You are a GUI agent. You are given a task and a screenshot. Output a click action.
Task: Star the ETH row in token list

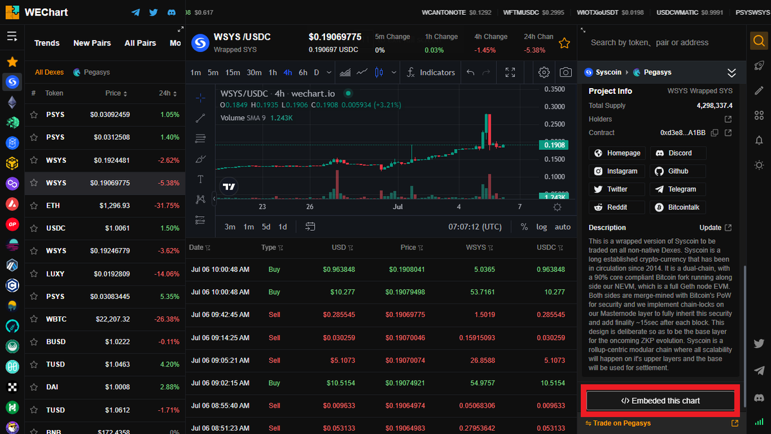[33, 206]
